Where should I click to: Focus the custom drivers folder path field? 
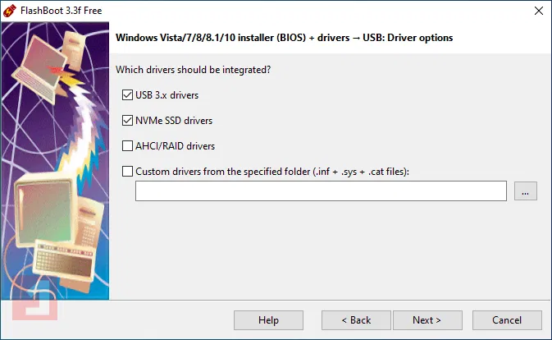point(321,191)
